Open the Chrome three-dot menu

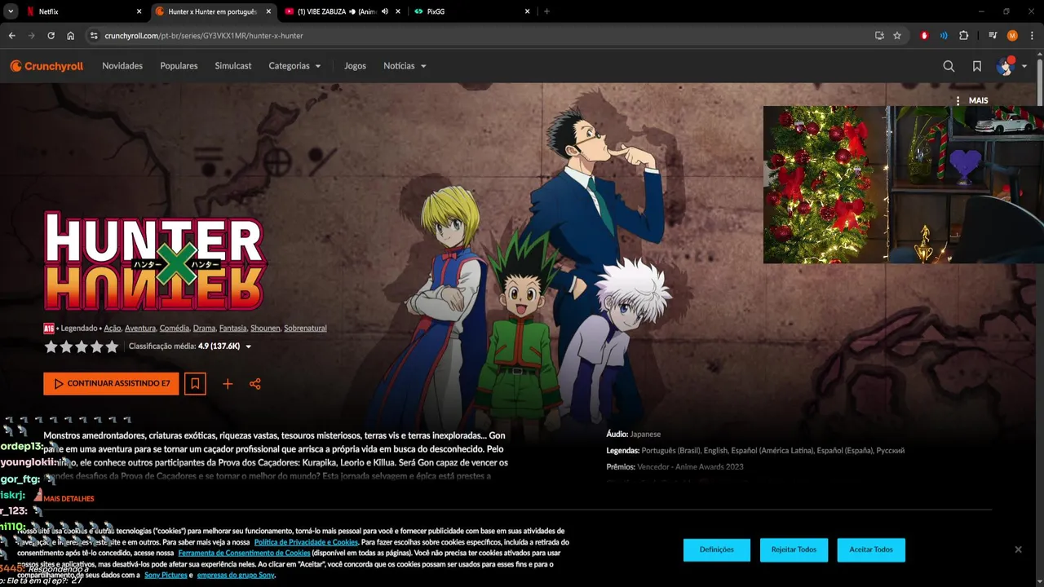pos(1032,36)
